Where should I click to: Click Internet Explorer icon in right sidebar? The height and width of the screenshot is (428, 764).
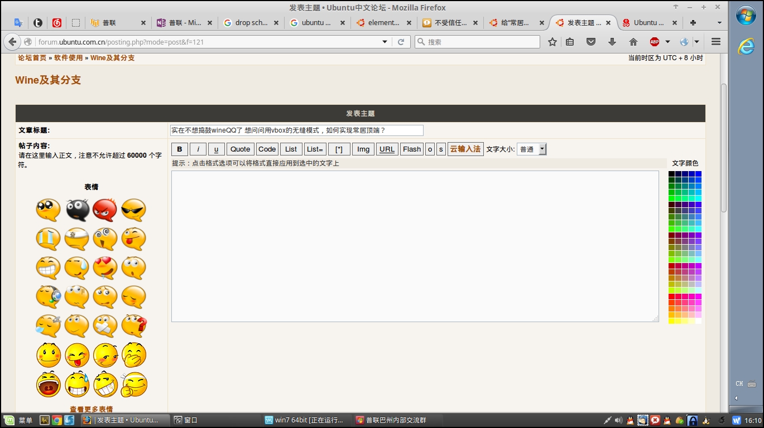tap(746, 47)
